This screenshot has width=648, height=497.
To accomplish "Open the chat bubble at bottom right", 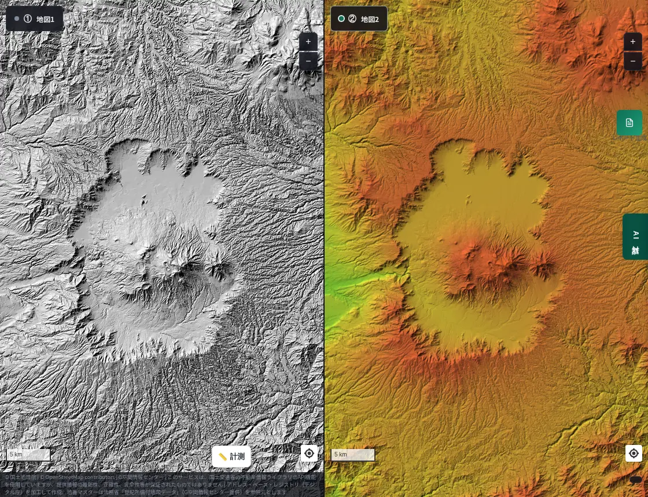I will [x=636, y=480].
